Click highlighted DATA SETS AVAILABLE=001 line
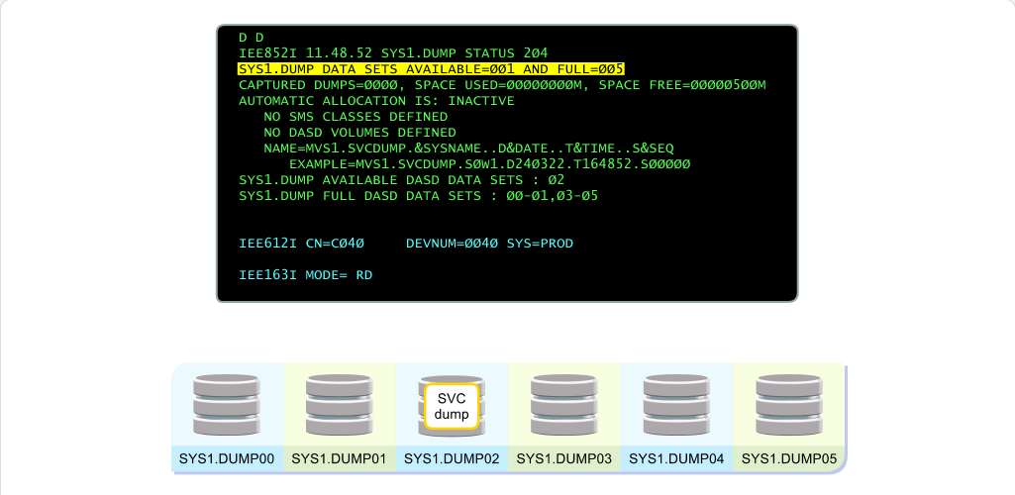 [431, 69]
